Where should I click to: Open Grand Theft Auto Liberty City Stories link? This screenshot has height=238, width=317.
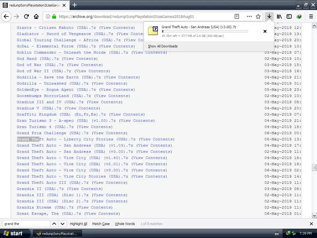point(76,139)
